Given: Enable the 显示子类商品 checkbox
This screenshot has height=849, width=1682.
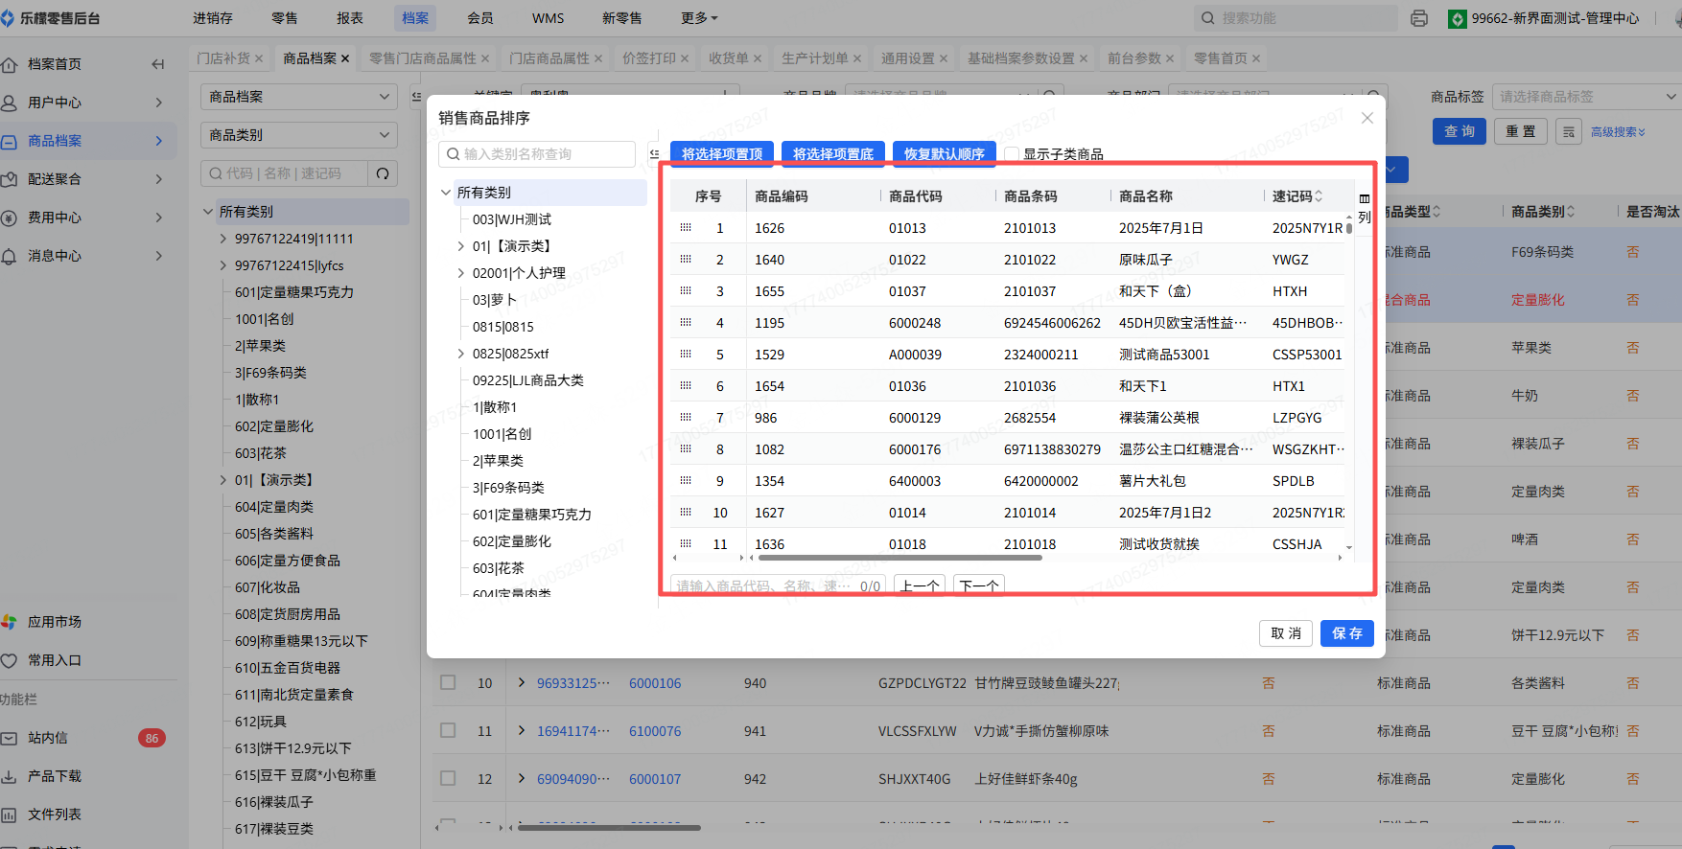Looking at the screenshot, I should (1012, 154).
